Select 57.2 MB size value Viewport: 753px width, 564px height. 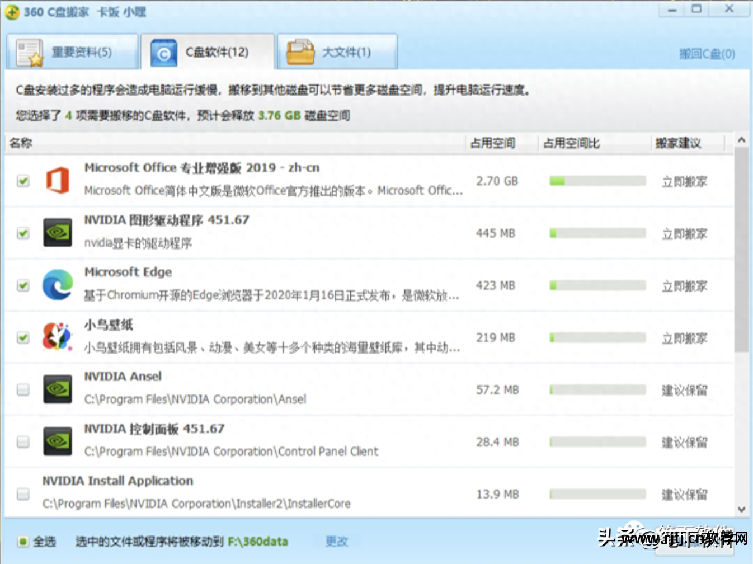click(x=497, y=389)
